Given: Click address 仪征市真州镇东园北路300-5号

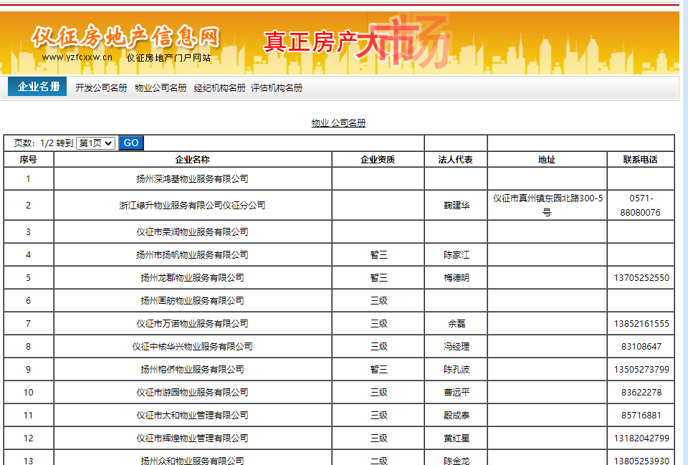Looking at the screenshot, I should [x=547, y=206].
